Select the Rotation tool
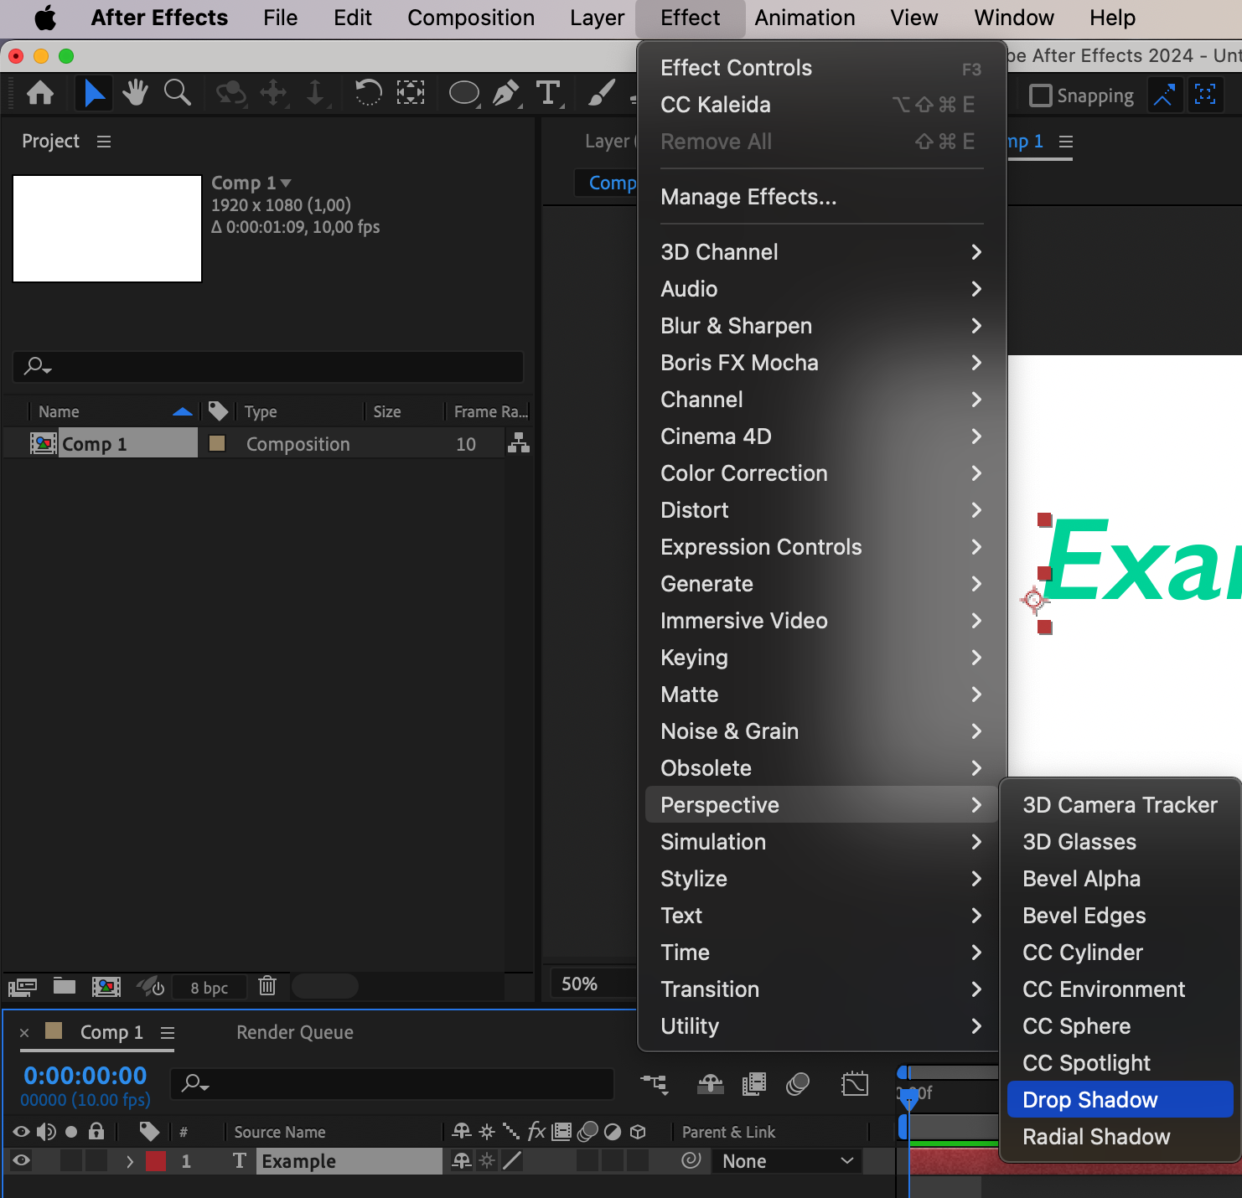 tap(368, 93)
